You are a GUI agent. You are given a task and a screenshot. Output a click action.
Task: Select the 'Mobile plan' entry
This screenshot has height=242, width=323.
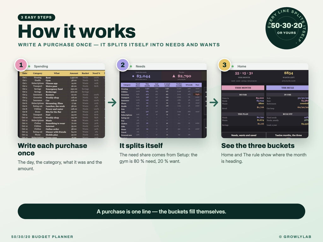[x=52, y=135]
